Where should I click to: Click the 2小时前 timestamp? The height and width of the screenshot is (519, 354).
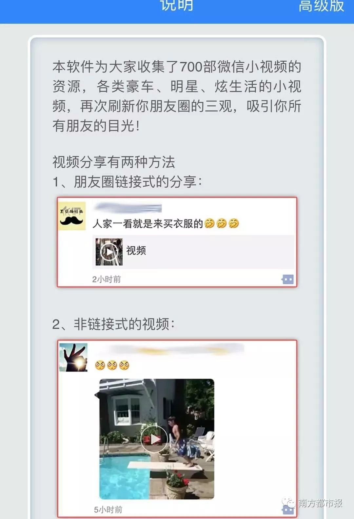[107, 279]
